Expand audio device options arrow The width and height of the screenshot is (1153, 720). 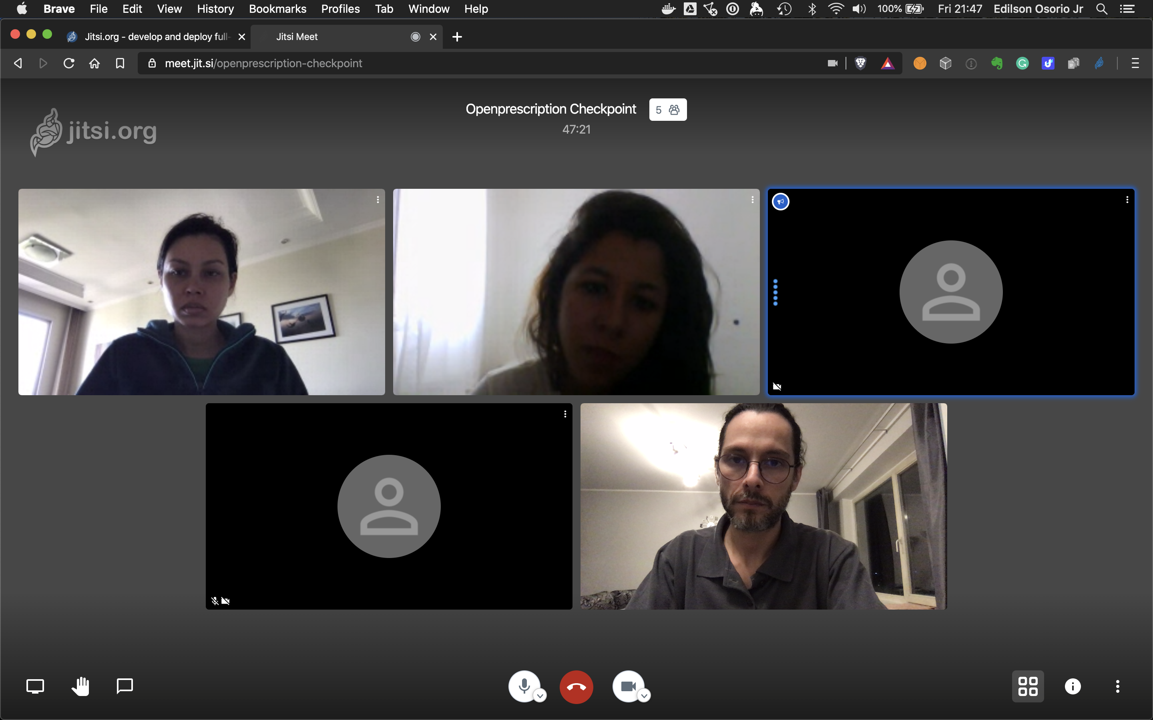tap(540, 696)
